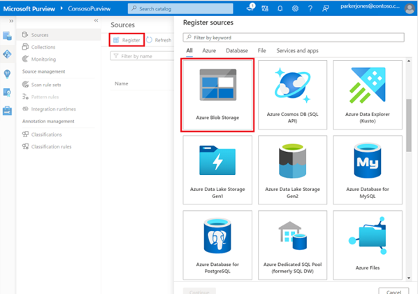This screenshot has width=418, height=294.
Task: Switch to the Azure tab
Action: 209,50
